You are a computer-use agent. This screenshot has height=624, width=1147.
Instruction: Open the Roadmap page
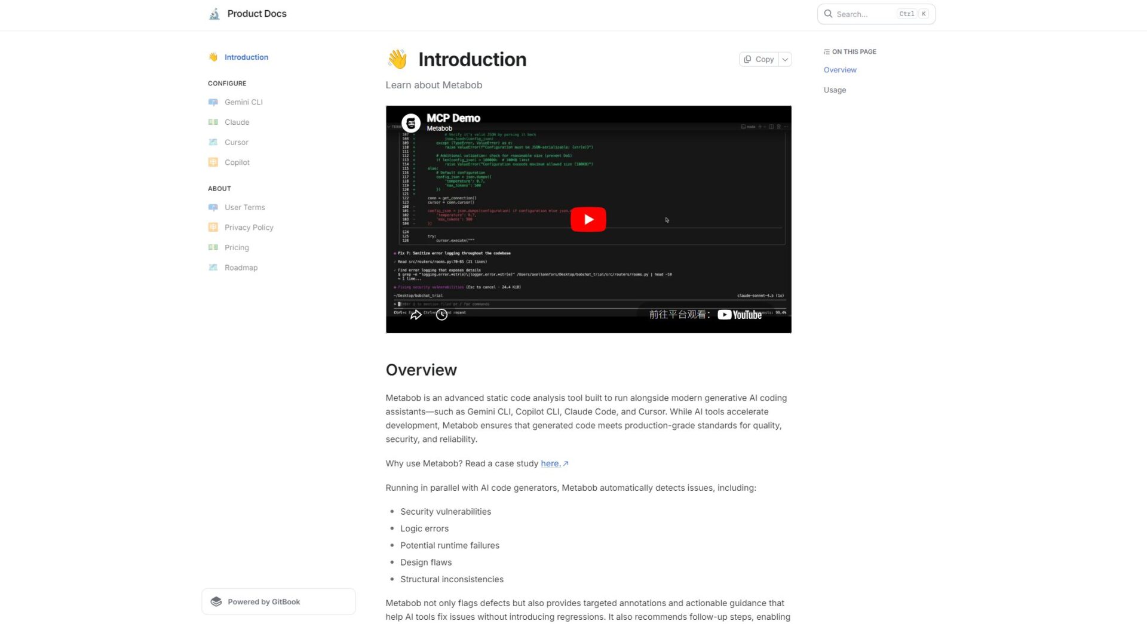[x=241, y=268]
